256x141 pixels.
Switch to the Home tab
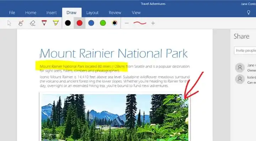[x=31, y=12]
